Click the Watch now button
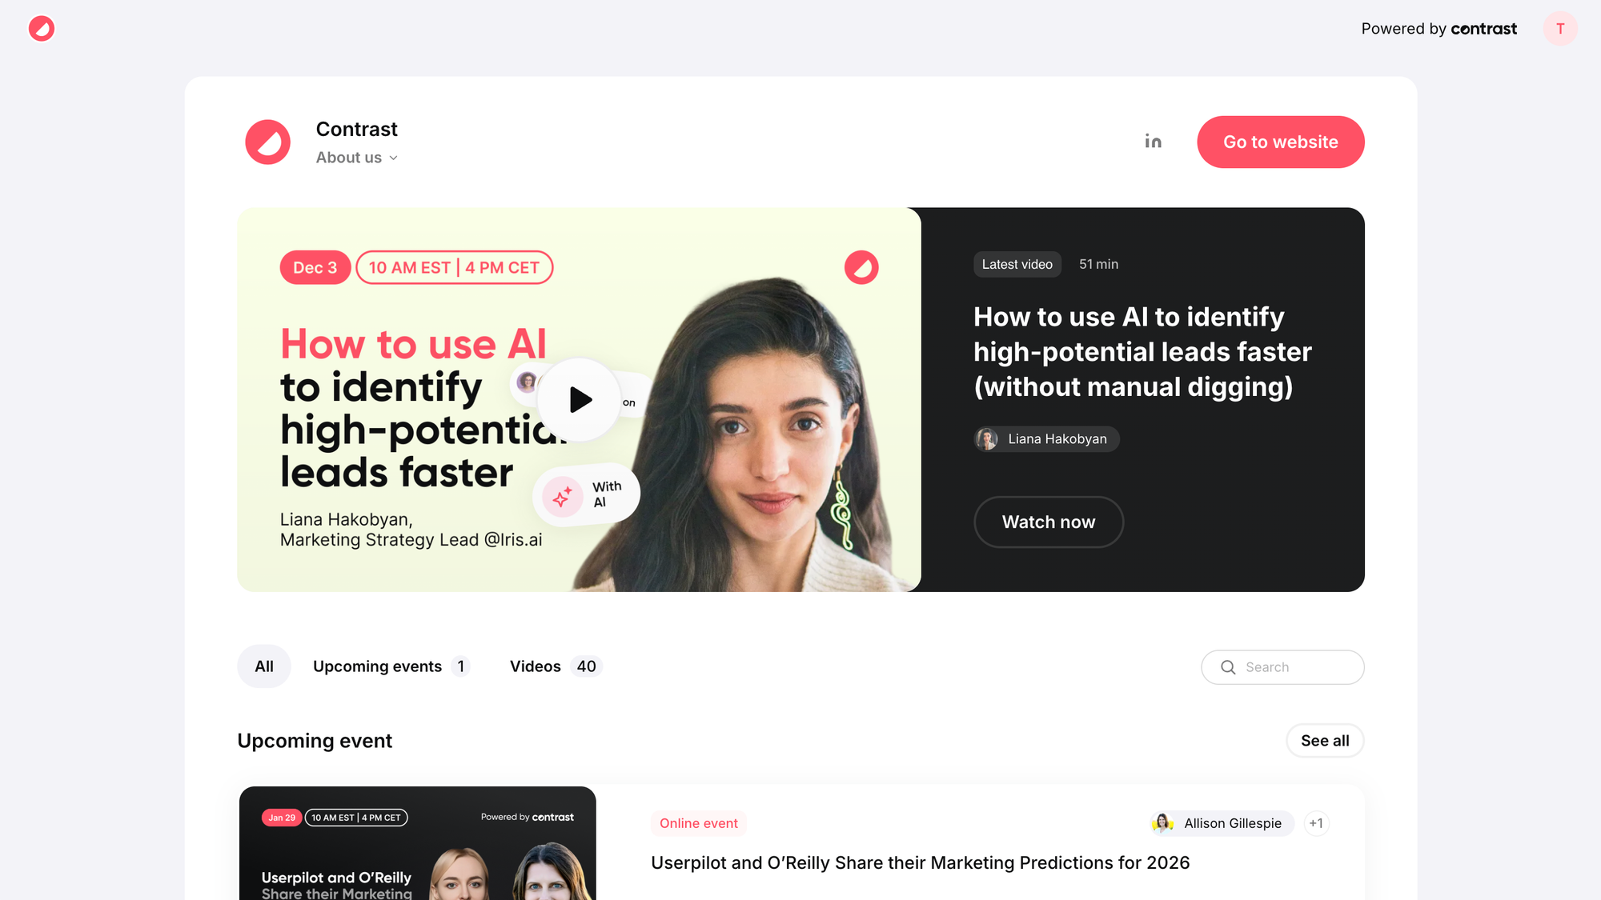This screenshot has width=1601, height=900. [1049, 522]
